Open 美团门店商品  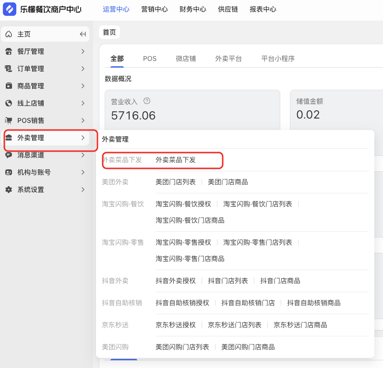[x=228, y=182]
